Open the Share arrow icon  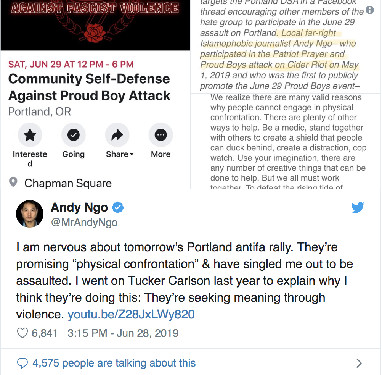[x=117, y=135]
